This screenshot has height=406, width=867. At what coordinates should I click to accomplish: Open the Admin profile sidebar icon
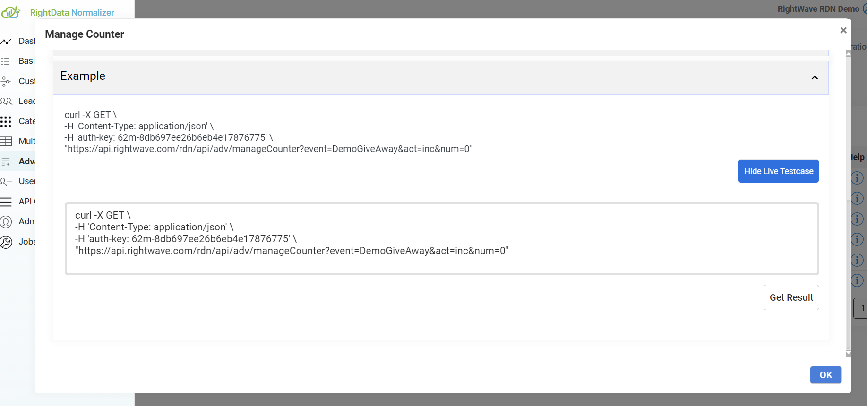[x=6, y=221]
